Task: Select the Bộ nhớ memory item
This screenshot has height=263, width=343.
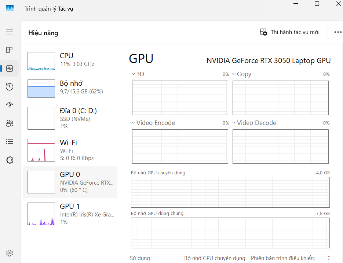Action: (x=70, y=88)
